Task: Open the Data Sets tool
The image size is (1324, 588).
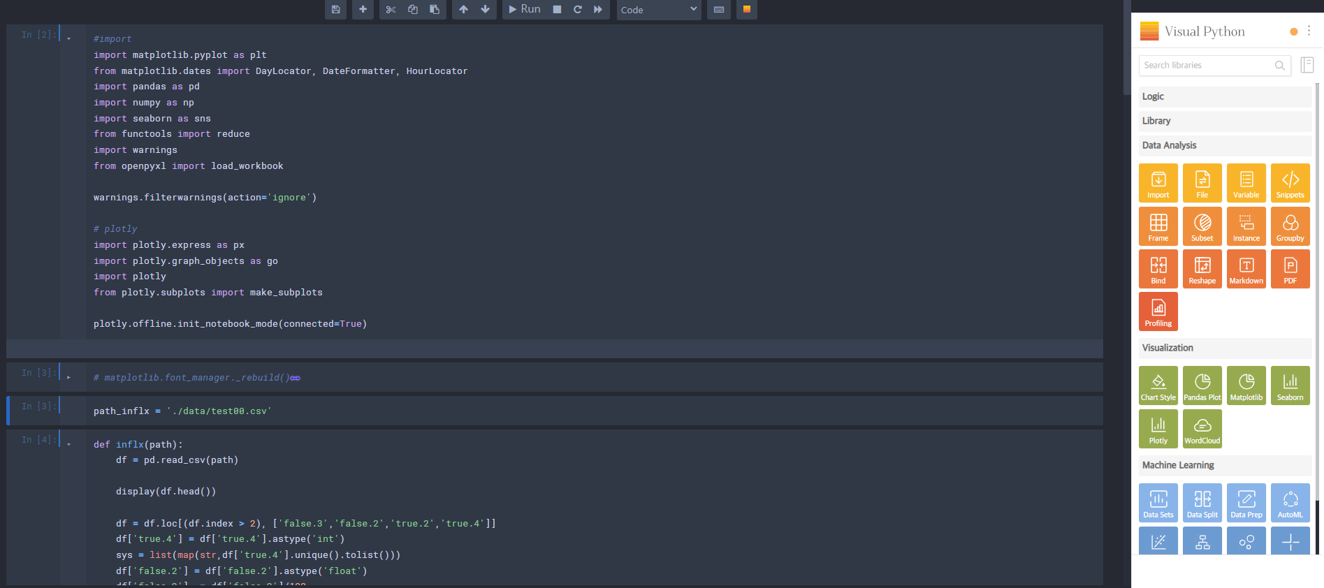Action: (x=1158, y=503)
